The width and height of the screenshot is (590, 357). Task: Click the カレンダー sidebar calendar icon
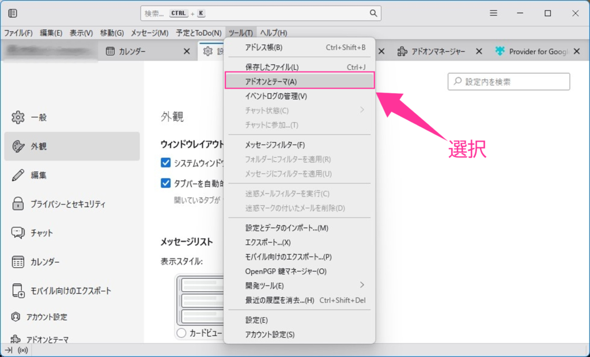(x=18, y=262)
